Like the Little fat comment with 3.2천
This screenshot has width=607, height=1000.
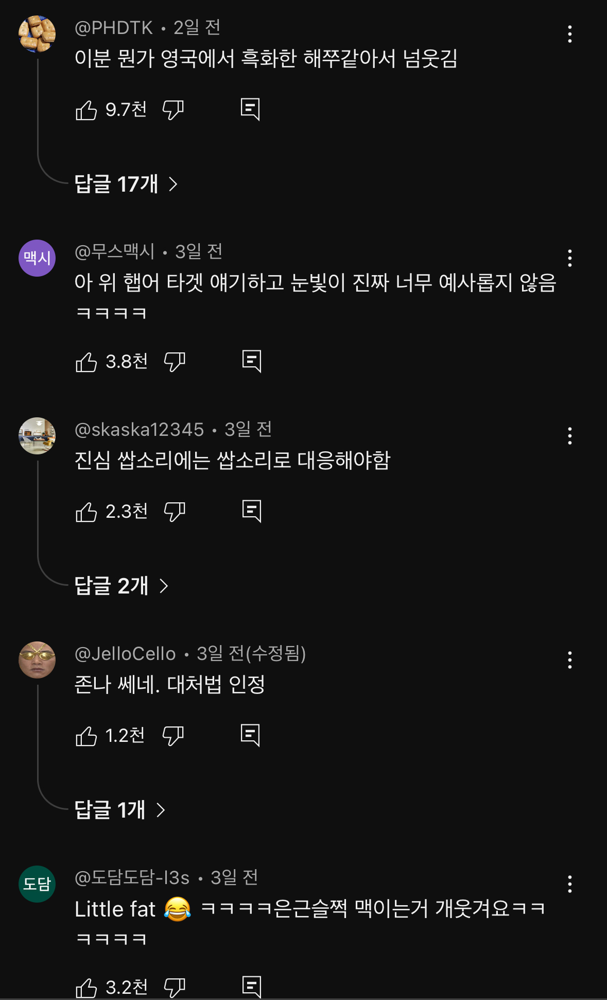[86, 988]
